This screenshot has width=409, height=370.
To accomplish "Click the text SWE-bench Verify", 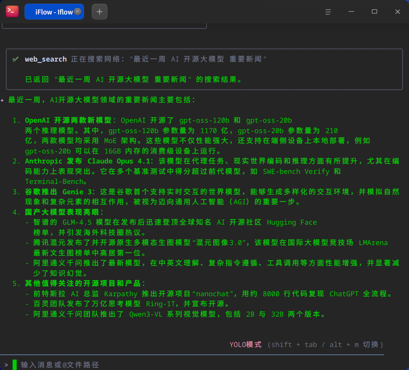I will coord(296,171).
